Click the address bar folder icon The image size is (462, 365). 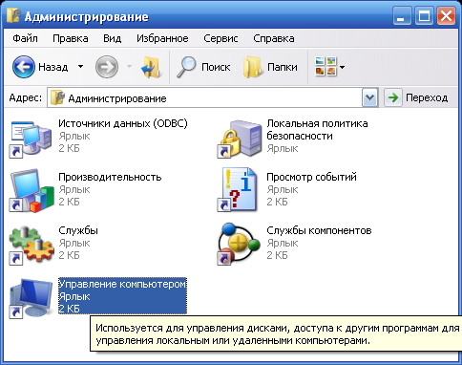[57, 97]
